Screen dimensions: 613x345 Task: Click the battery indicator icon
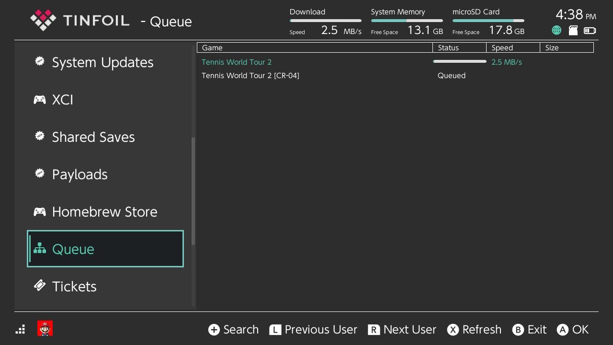tap(590, 31)
